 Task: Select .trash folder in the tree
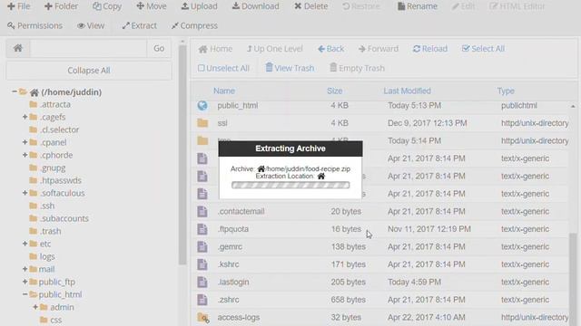50,231
